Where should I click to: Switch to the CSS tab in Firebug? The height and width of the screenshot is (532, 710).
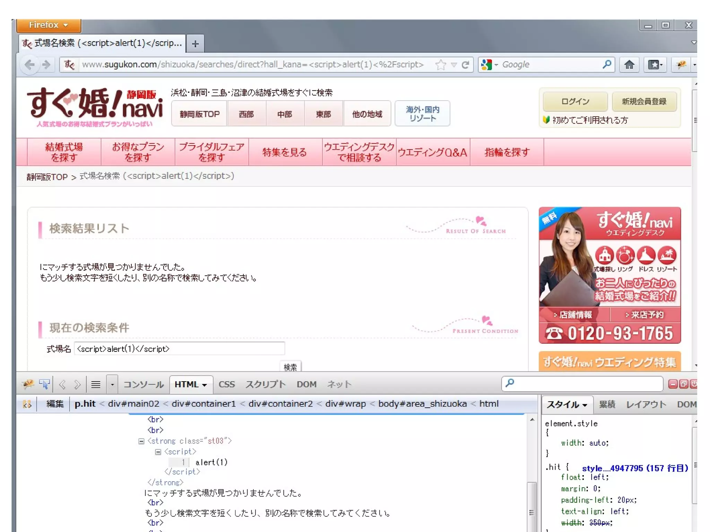[226, 384]
